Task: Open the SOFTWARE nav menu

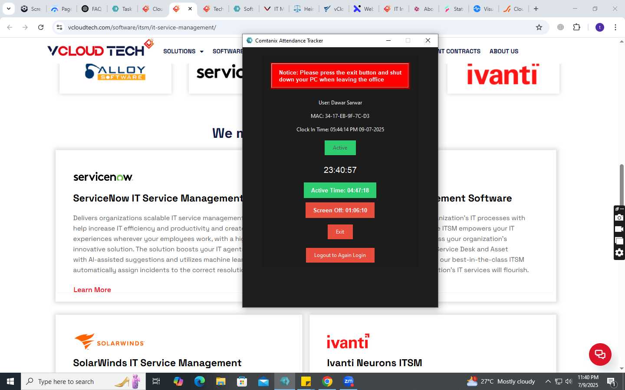Action: pos(227,51)
